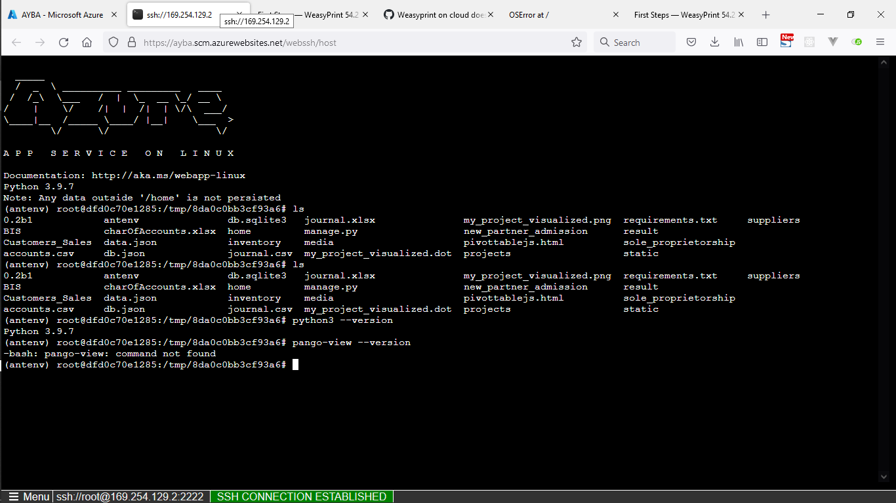Click the site connection padlock icon
This screenshot has height=503, width=896.
tap(132, 41)
